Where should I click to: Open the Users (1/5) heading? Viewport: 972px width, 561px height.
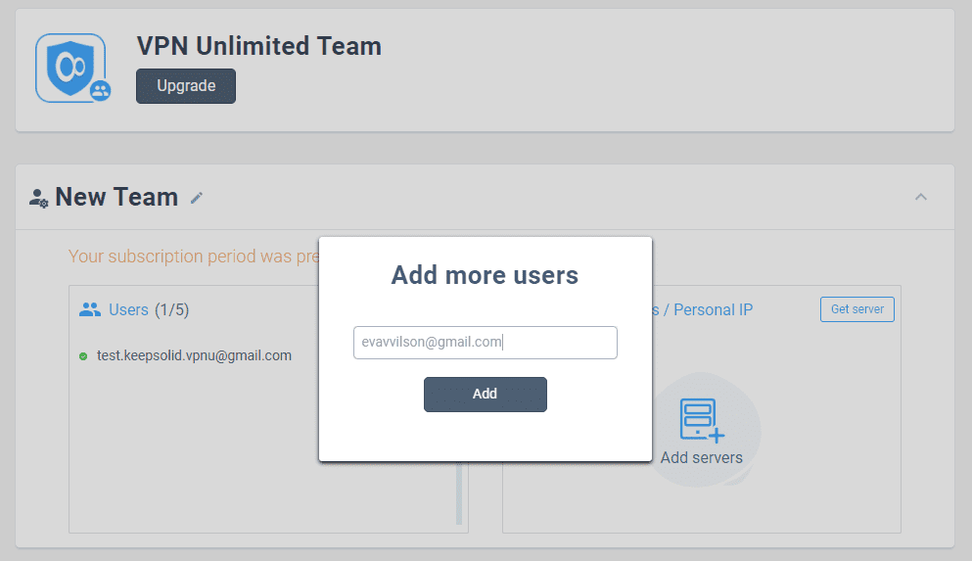pyautogui.click(x=149, y=309)
